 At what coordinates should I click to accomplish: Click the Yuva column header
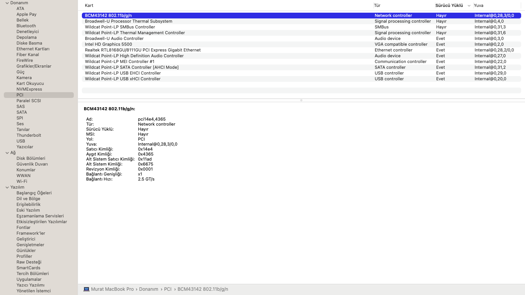478,6
